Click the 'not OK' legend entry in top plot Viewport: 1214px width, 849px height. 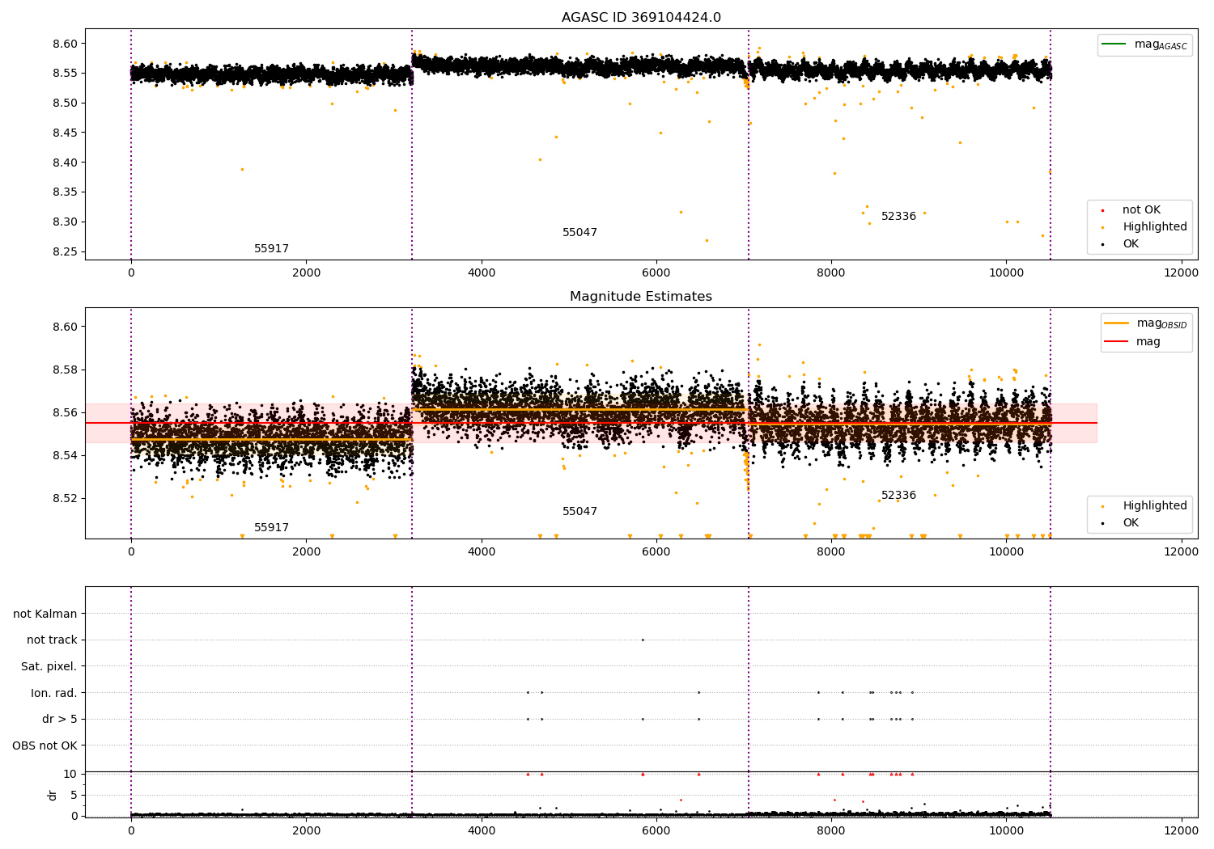click(1131, 210)
